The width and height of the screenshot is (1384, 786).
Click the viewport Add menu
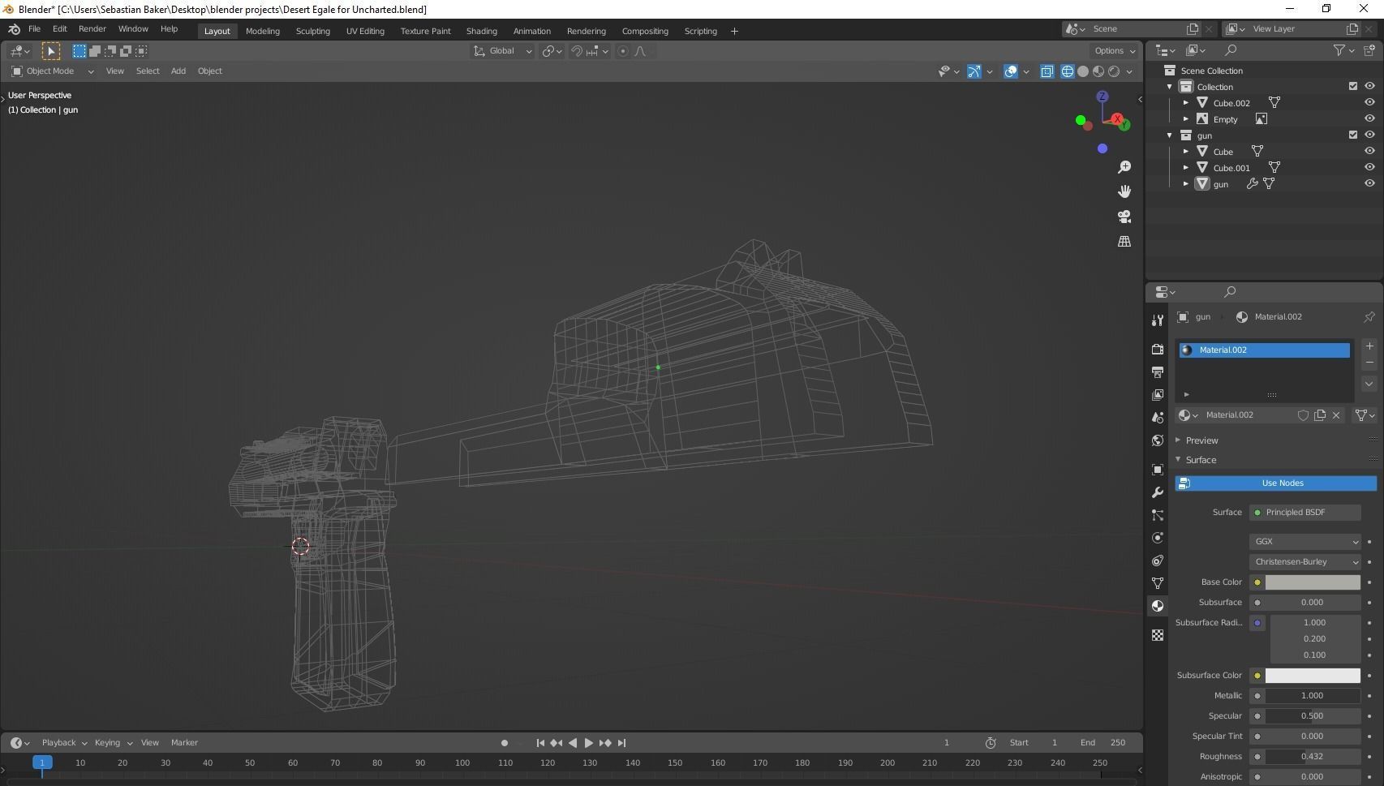pos(178,71)
